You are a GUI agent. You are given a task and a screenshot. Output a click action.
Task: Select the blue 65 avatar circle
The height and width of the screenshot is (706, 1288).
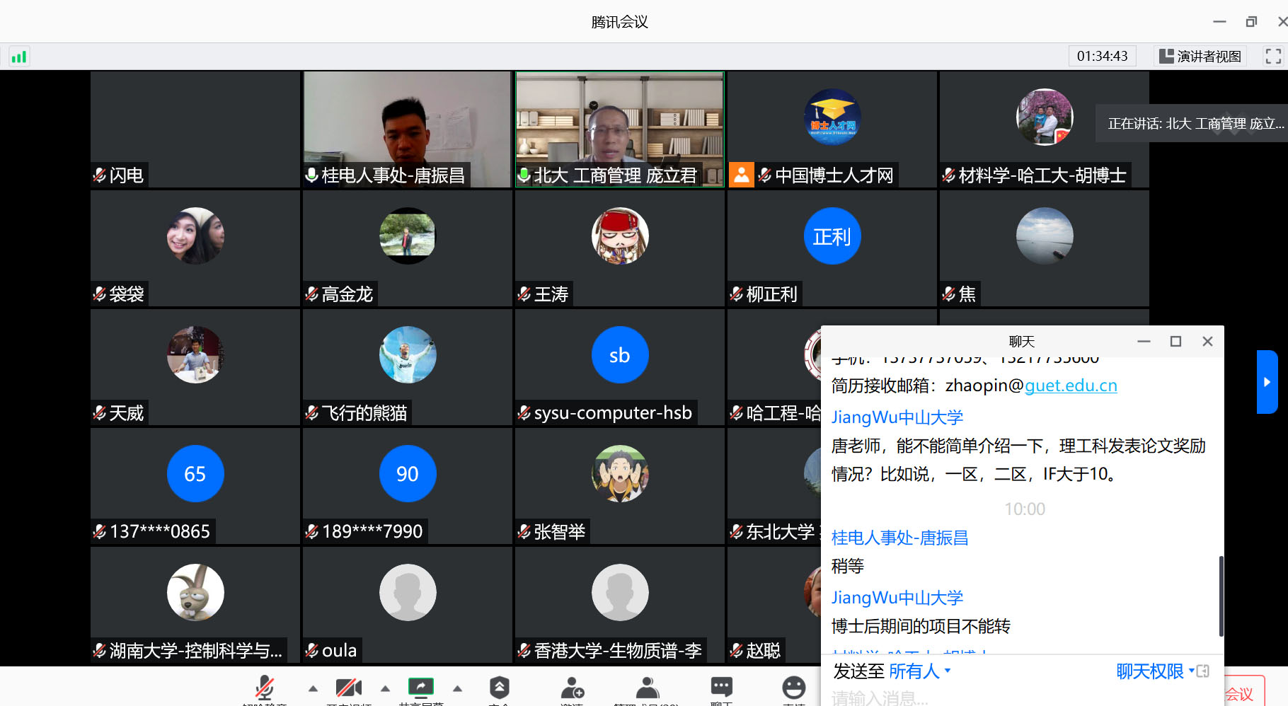pos(195,473)
